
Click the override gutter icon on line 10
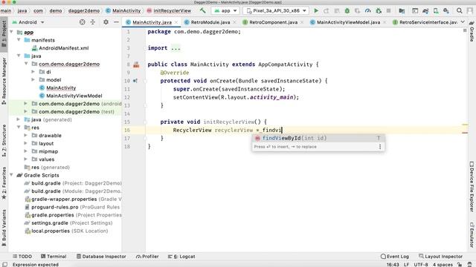[135, 81]
